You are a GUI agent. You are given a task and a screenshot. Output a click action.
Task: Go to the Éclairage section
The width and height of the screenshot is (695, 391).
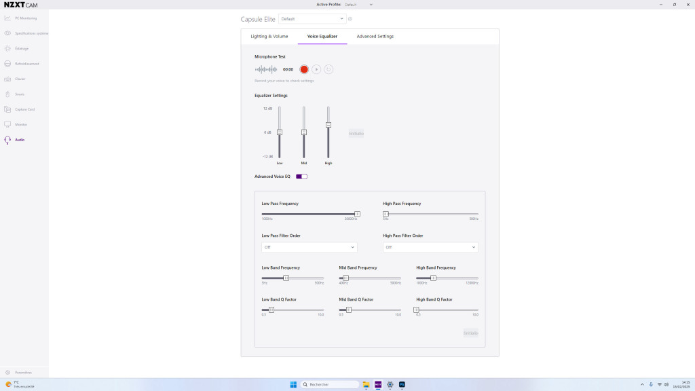pyautogui.click(x=17, y=48)
